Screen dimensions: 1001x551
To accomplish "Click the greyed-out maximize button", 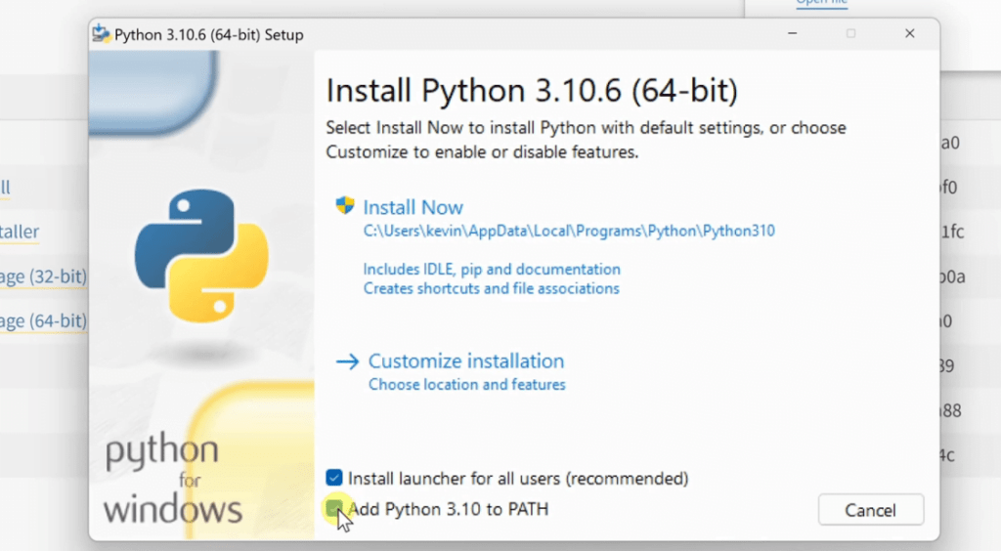I will pos(850,34).
